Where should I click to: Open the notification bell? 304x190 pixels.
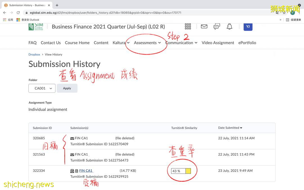[229, 26]
